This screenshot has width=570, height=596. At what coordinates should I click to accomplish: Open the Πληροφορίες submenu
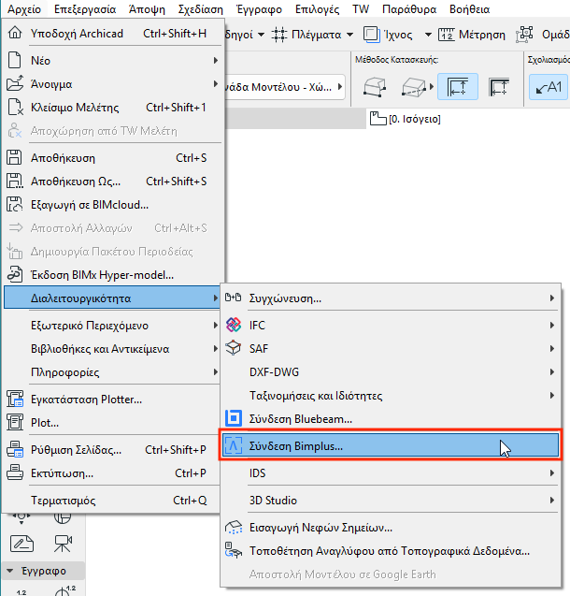pos(111,371)
